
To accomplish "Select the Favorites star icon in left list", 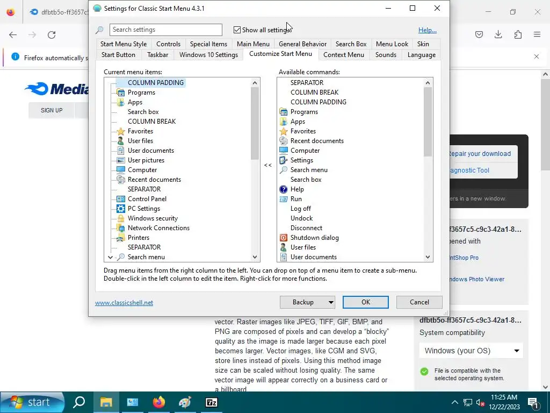I will click(121, 131).
